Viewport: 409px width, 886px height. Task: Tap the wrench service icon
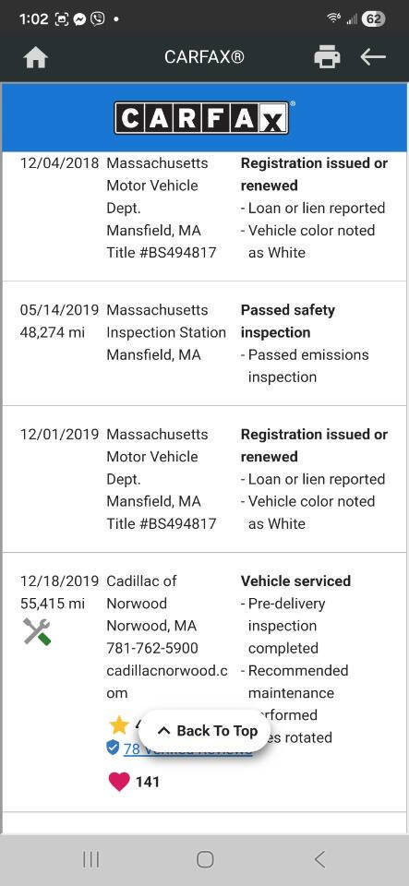click(37, 631)
